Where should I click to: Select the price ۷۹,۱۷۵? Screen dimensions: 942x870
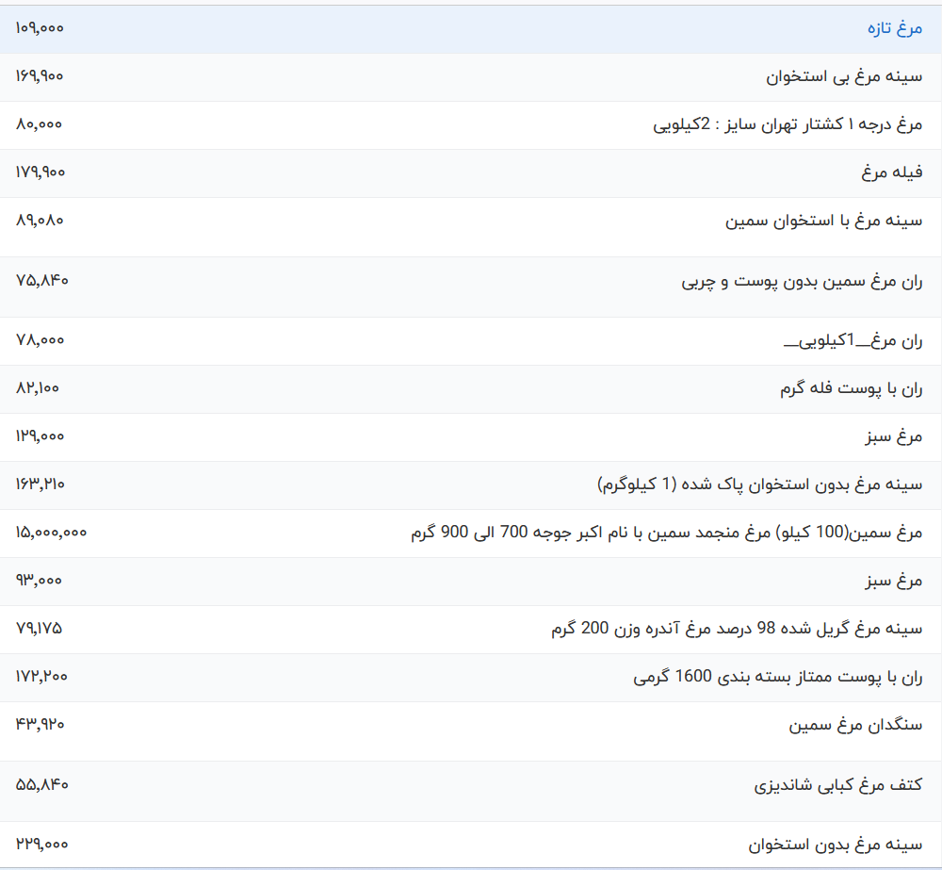point(39,629)
